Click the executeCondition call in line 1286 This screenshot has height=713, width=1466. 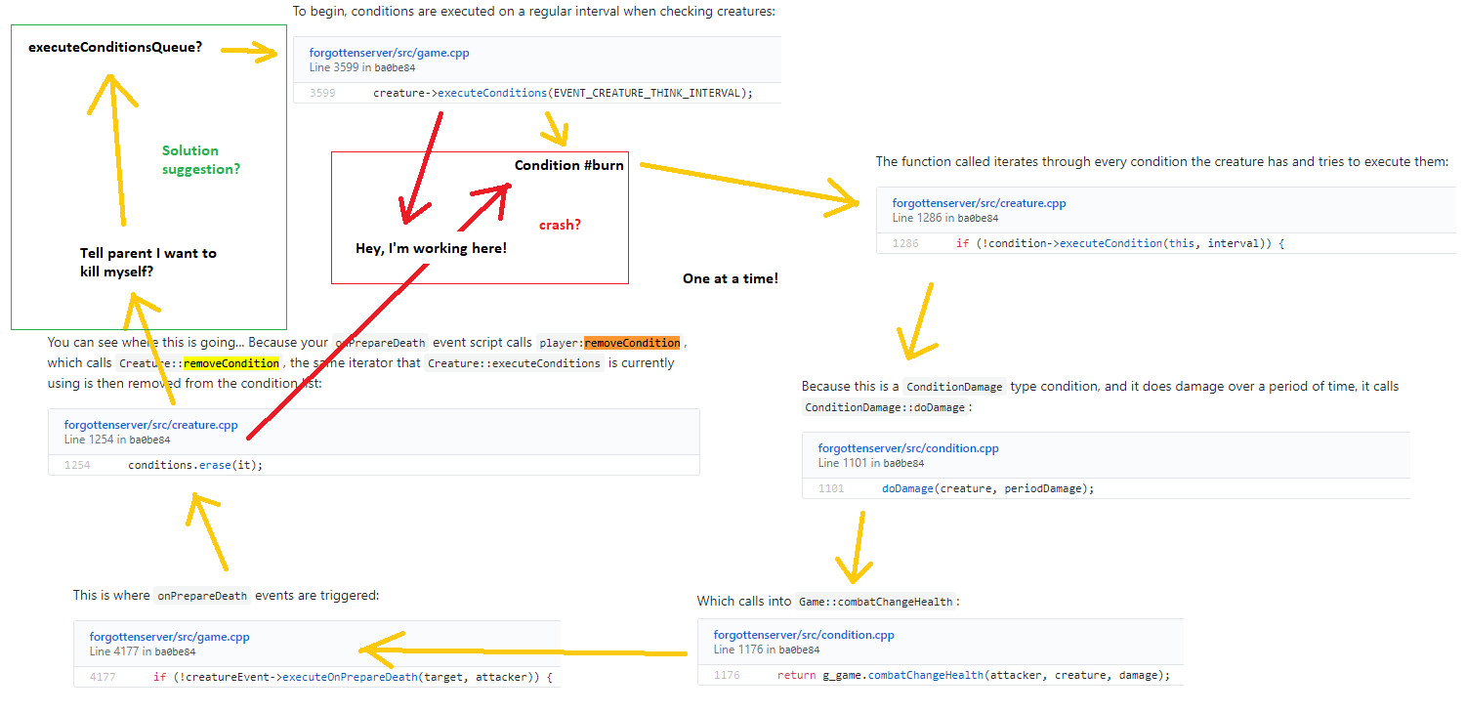[x=1111, y=243]
